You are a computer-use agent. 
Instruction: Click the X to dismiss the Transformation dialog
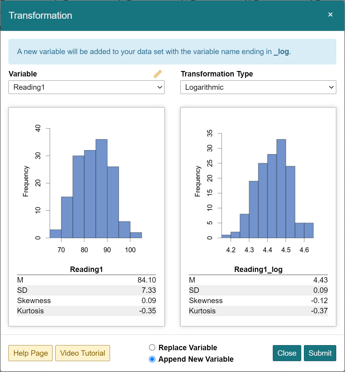[330, 15]
